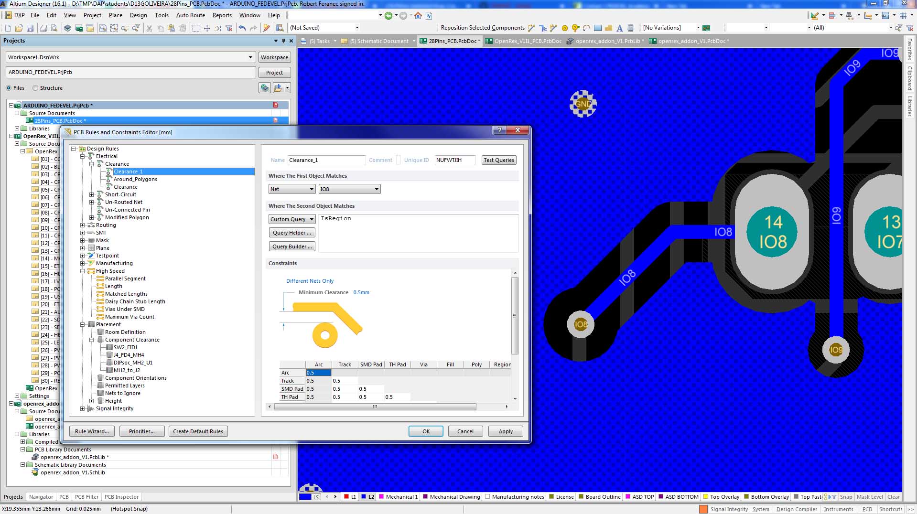Open the IO8 net dropdown
The width and height of the screenshot is (917, 514).
pos(349,189)
